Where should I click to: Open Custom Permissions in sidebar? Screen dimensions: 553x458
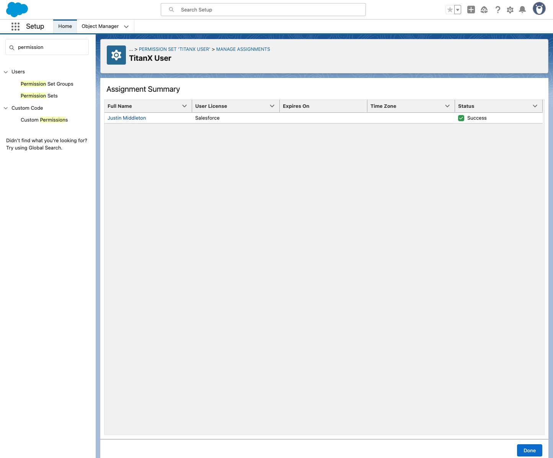[x=44, y=120]
